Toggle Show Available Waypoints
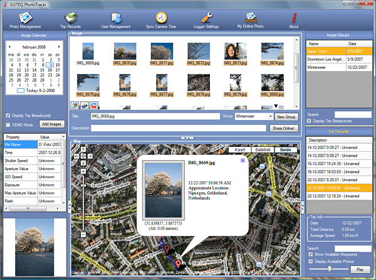 [311, 254]
